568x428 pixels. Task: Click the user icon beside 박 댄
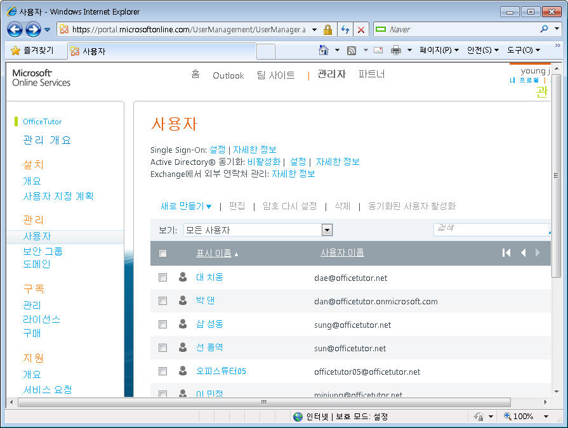[183, 301]
